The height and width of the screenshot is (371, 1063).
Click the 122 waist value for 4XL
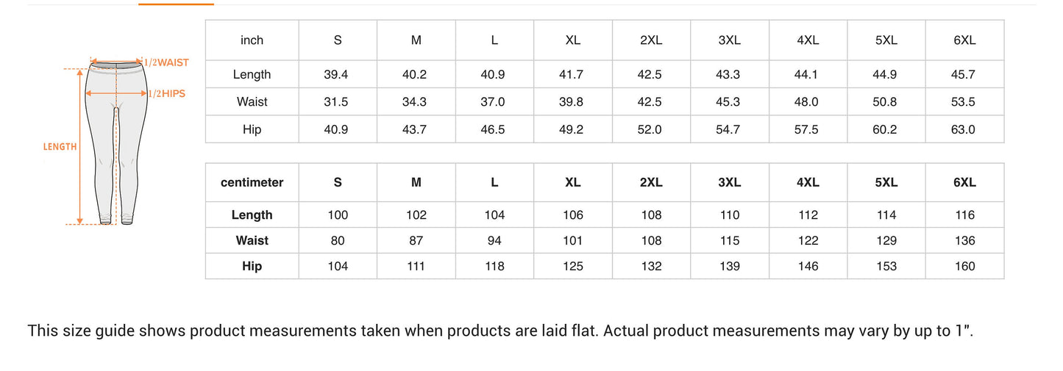tap(808, 241)
